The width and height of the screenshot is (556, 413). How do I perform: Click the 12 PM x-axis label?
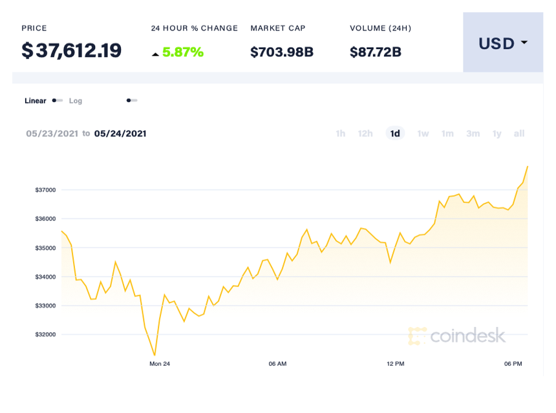click(396, 364)
